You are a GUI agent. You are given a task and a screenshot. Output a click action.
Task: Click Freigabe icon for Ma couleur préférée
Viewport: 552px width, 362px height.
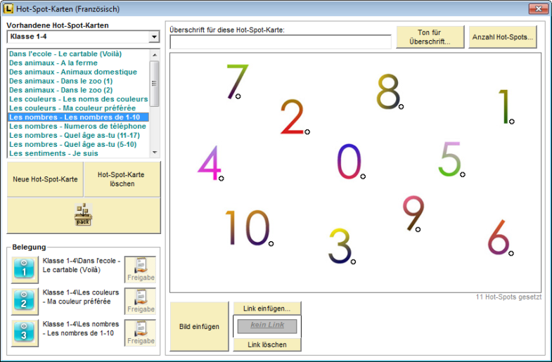coord(140,301)
